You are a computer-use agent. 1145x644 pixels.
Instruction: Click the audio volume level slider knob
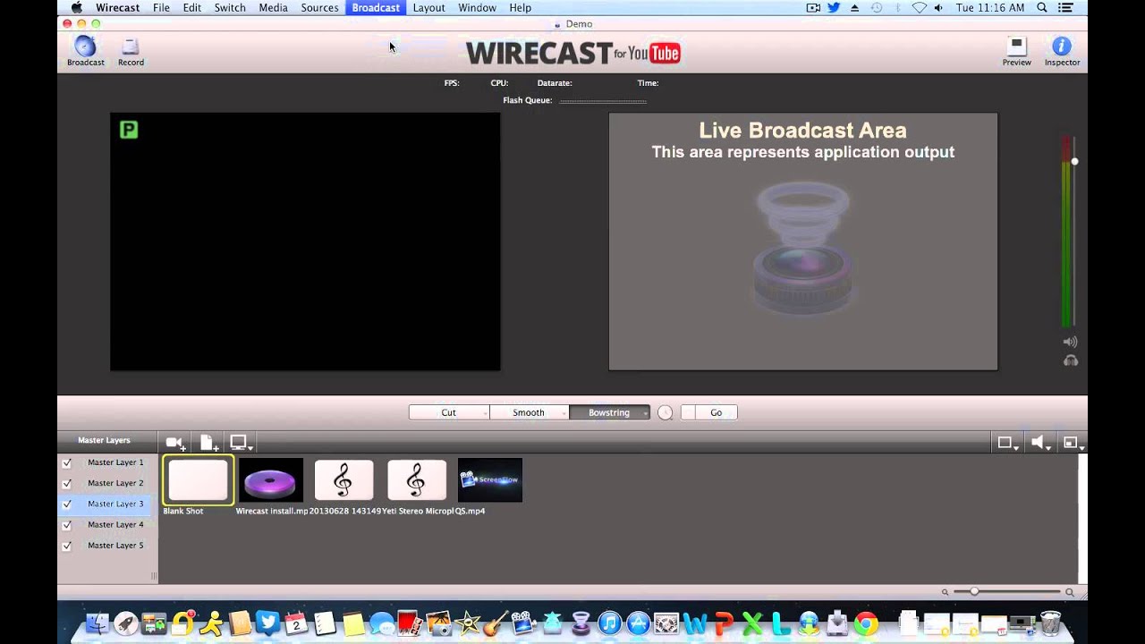point(1074,161)
